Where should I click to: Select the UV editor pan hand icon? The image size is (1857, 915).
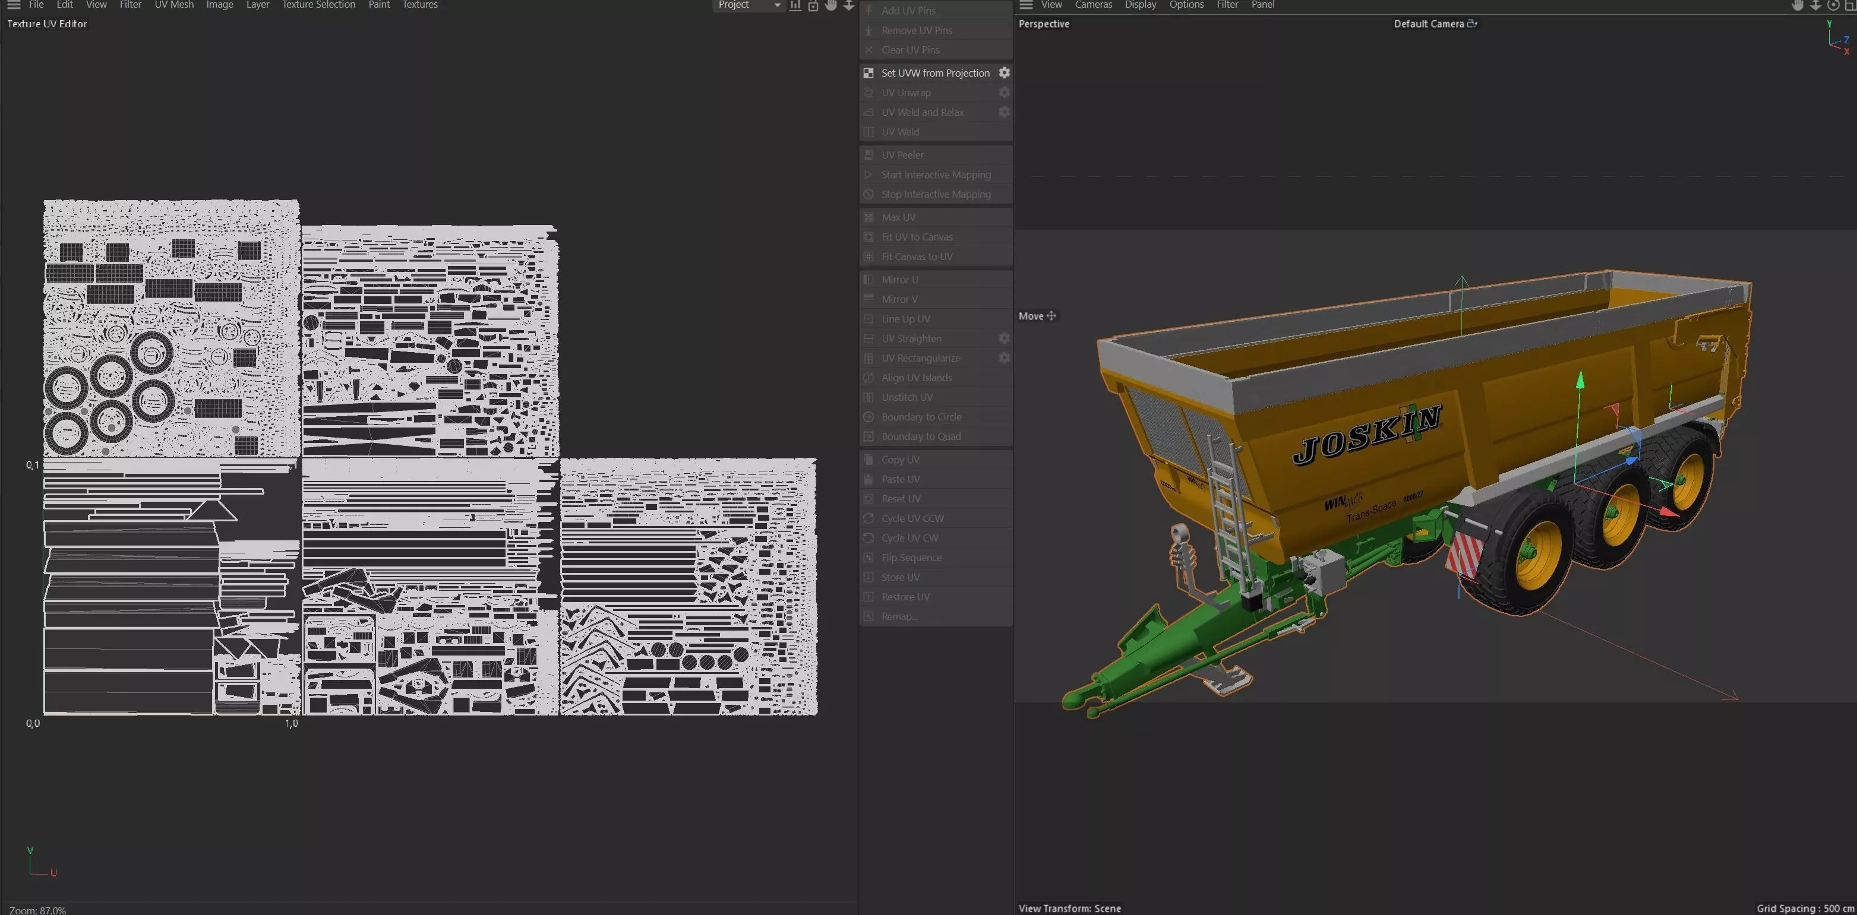(831, 5)
